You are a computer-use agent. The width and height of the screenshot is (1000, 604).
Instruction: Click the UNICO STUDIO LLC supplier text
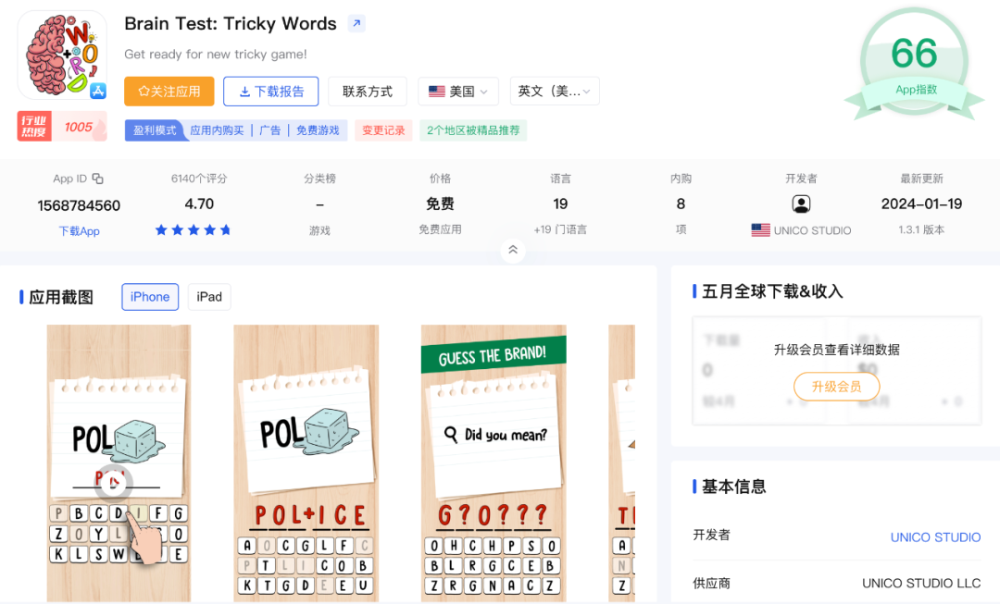pos(921,583)
